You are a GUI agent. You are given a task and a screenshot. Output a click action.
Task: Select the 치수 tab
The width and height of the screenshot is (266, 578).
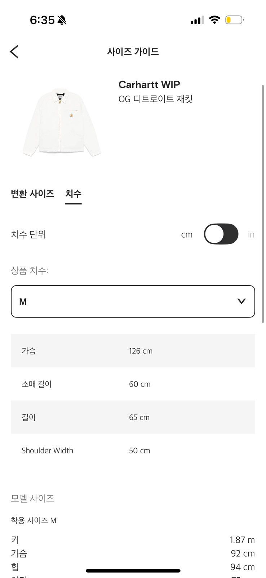[73, 194]
